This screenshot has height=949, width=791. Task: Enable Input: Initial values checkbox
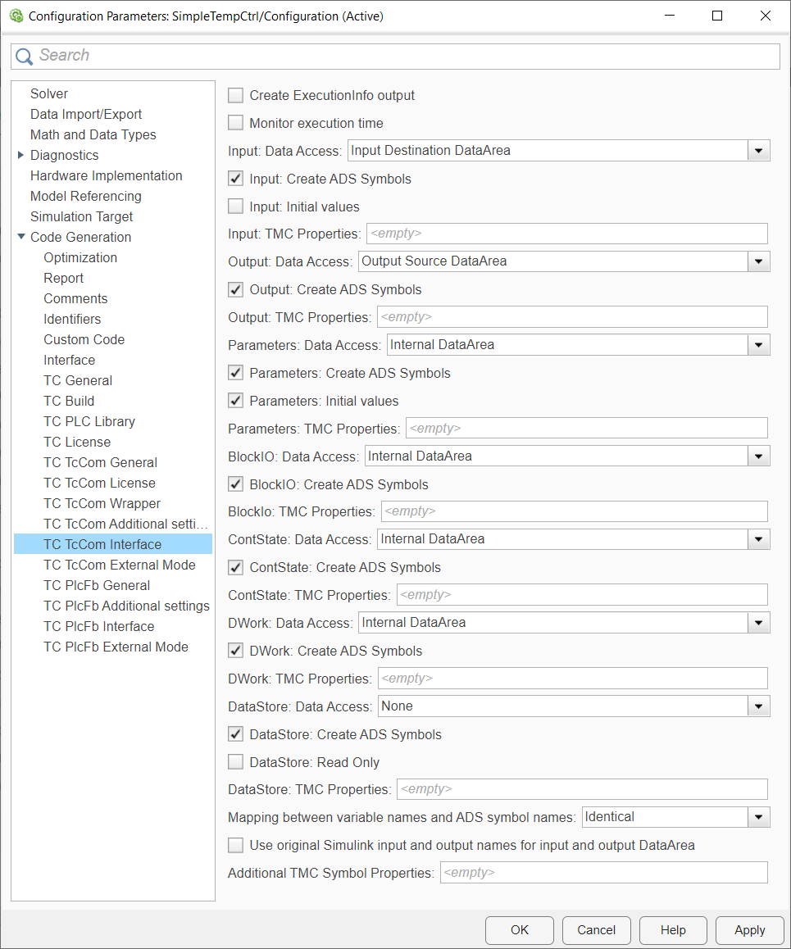coord(235,207)
